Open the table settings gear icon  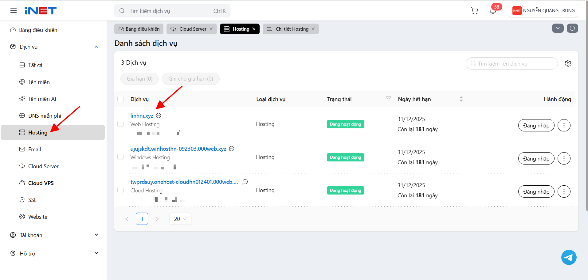pyautogui.click(x=568, y=63)
